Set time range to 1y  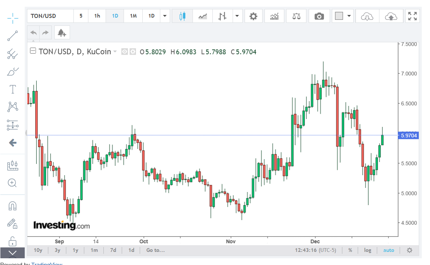75,250
